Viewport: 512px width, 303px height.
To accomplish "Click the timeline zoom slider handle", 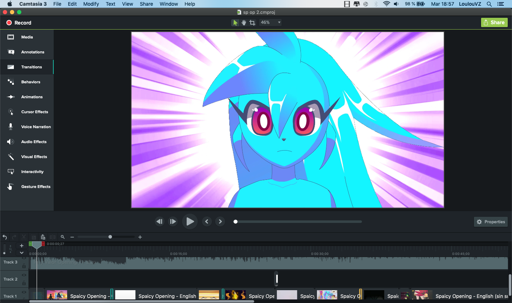I will (110, 237).
